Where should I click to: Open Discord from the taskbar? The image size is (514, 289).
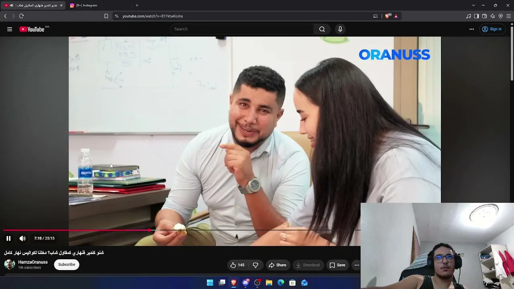click(246, 283)
